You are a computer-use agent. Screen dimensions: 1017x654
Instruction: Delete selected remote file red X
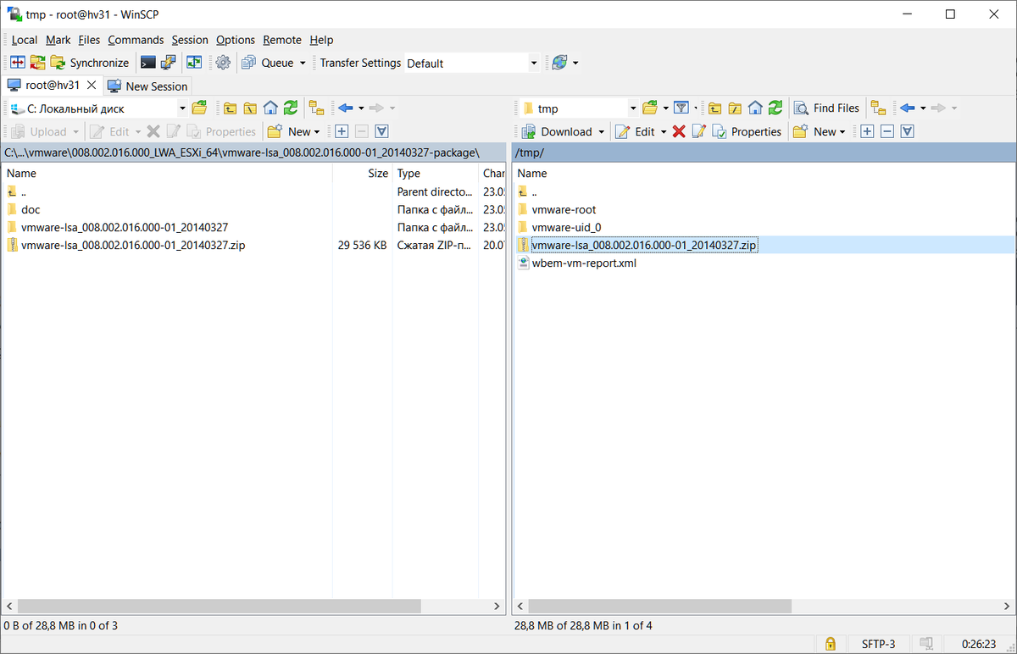pyautogui.click(x=679, y=131)
